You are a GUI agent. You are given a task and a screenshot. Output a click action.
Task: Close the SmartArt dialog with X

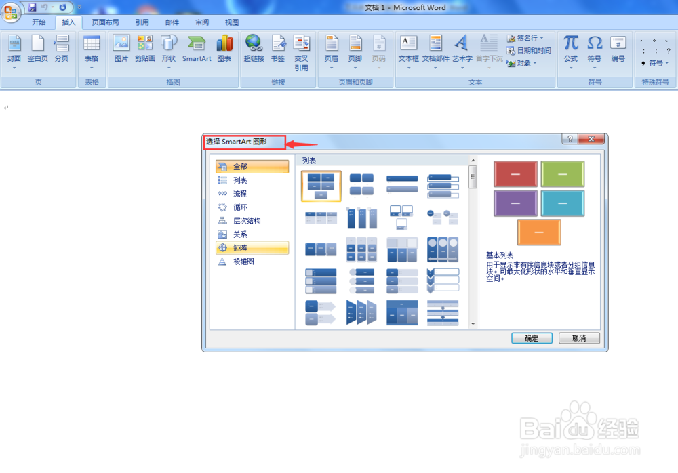point(591,139)
